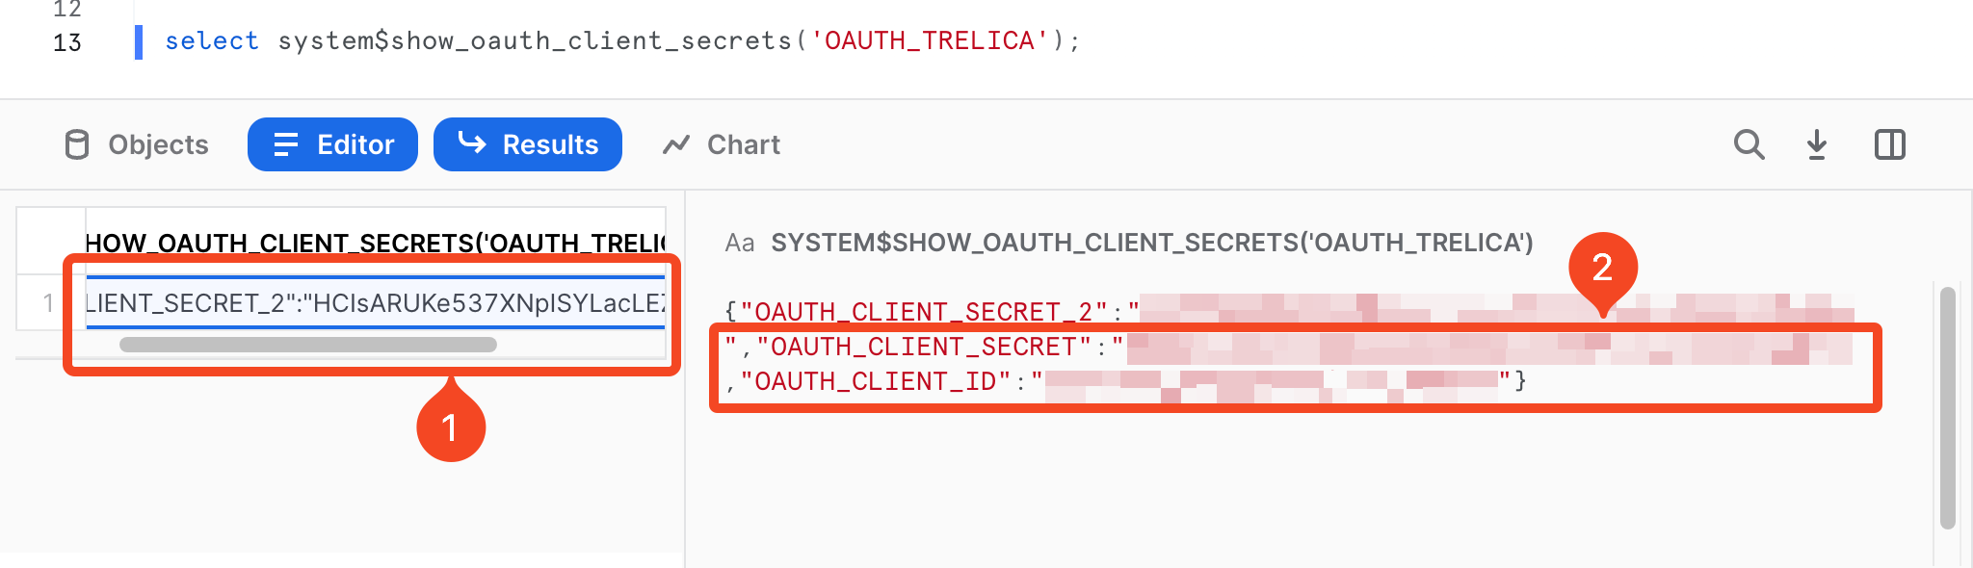Open the Objects panel
This screenshot has width=1973, height=568.
(x=137, y=144)
